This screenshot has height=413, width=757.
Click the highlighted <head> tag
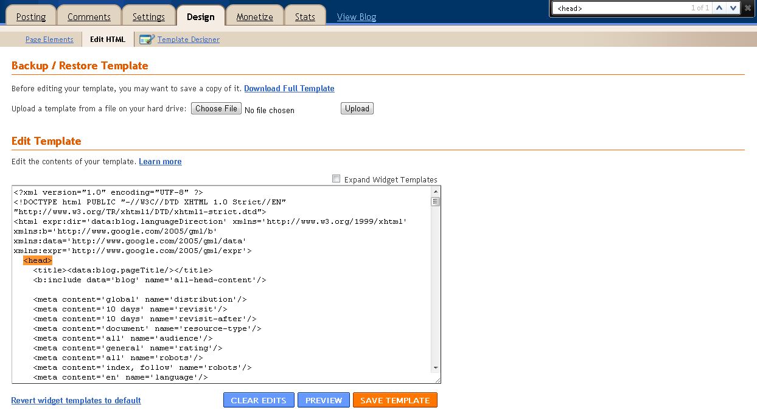(x=38, y=260)
